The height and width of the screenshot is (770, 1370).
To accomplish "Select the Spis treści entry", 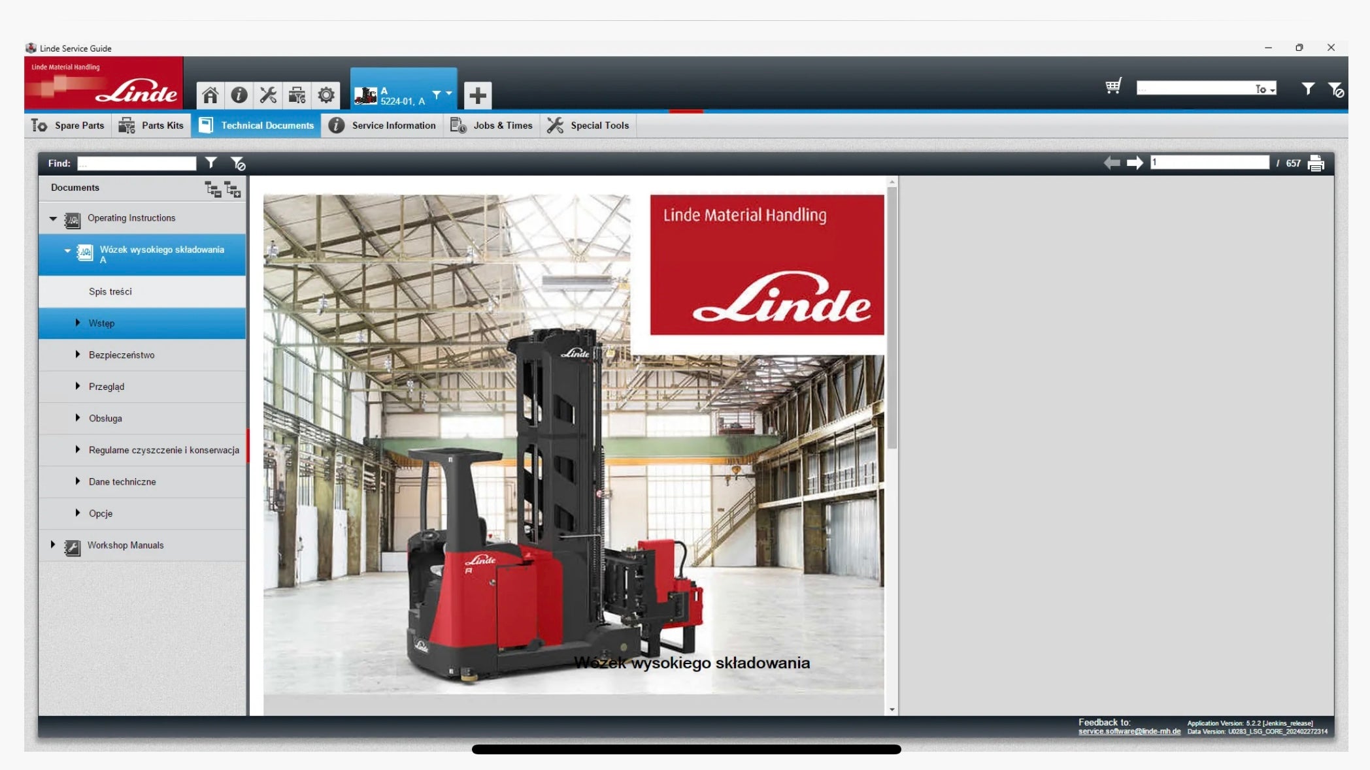I will (x=110, y=292).
